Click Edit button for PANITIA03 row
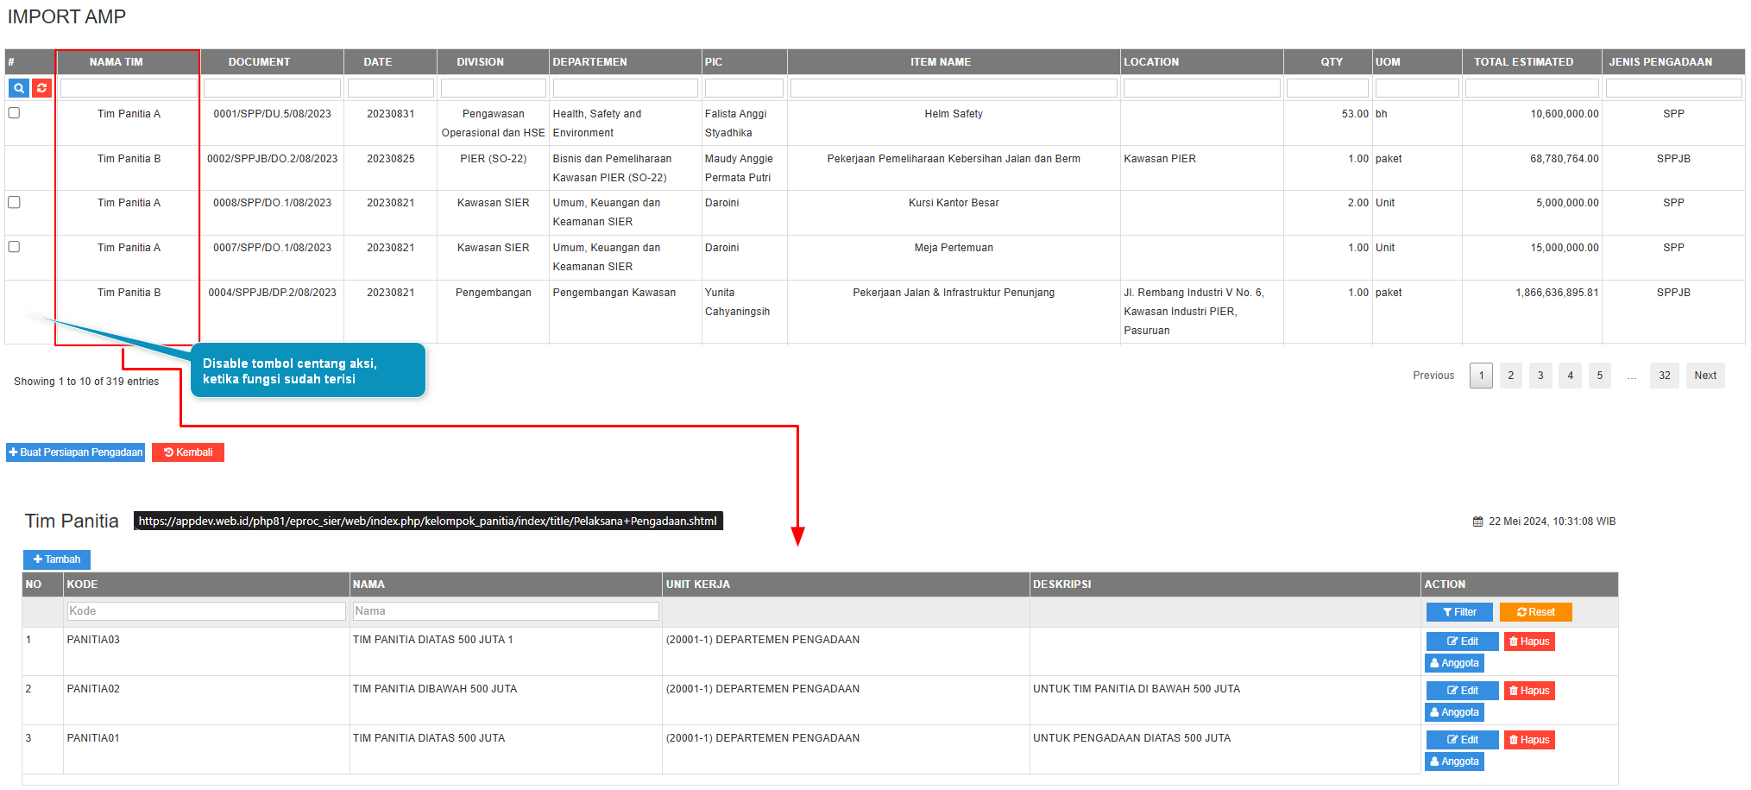 pos(1462,641)
